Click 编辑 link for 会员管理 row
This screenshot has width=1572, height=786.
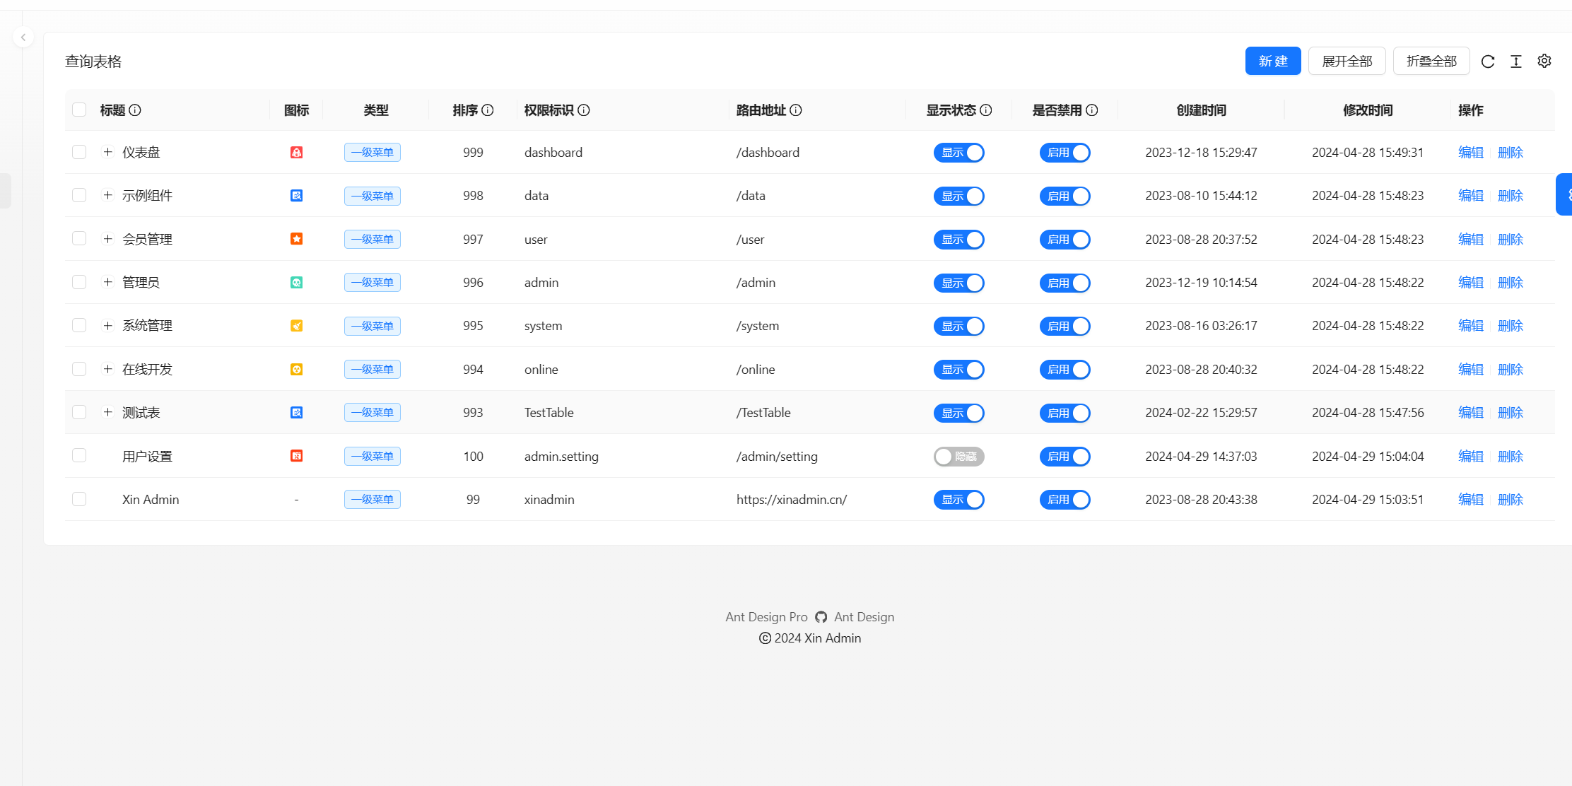coord(1471,240)
